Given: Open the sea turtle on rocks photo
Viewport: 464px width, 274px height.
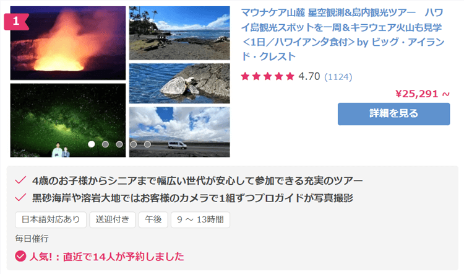Looking at the screenshot, I should 179,83.
